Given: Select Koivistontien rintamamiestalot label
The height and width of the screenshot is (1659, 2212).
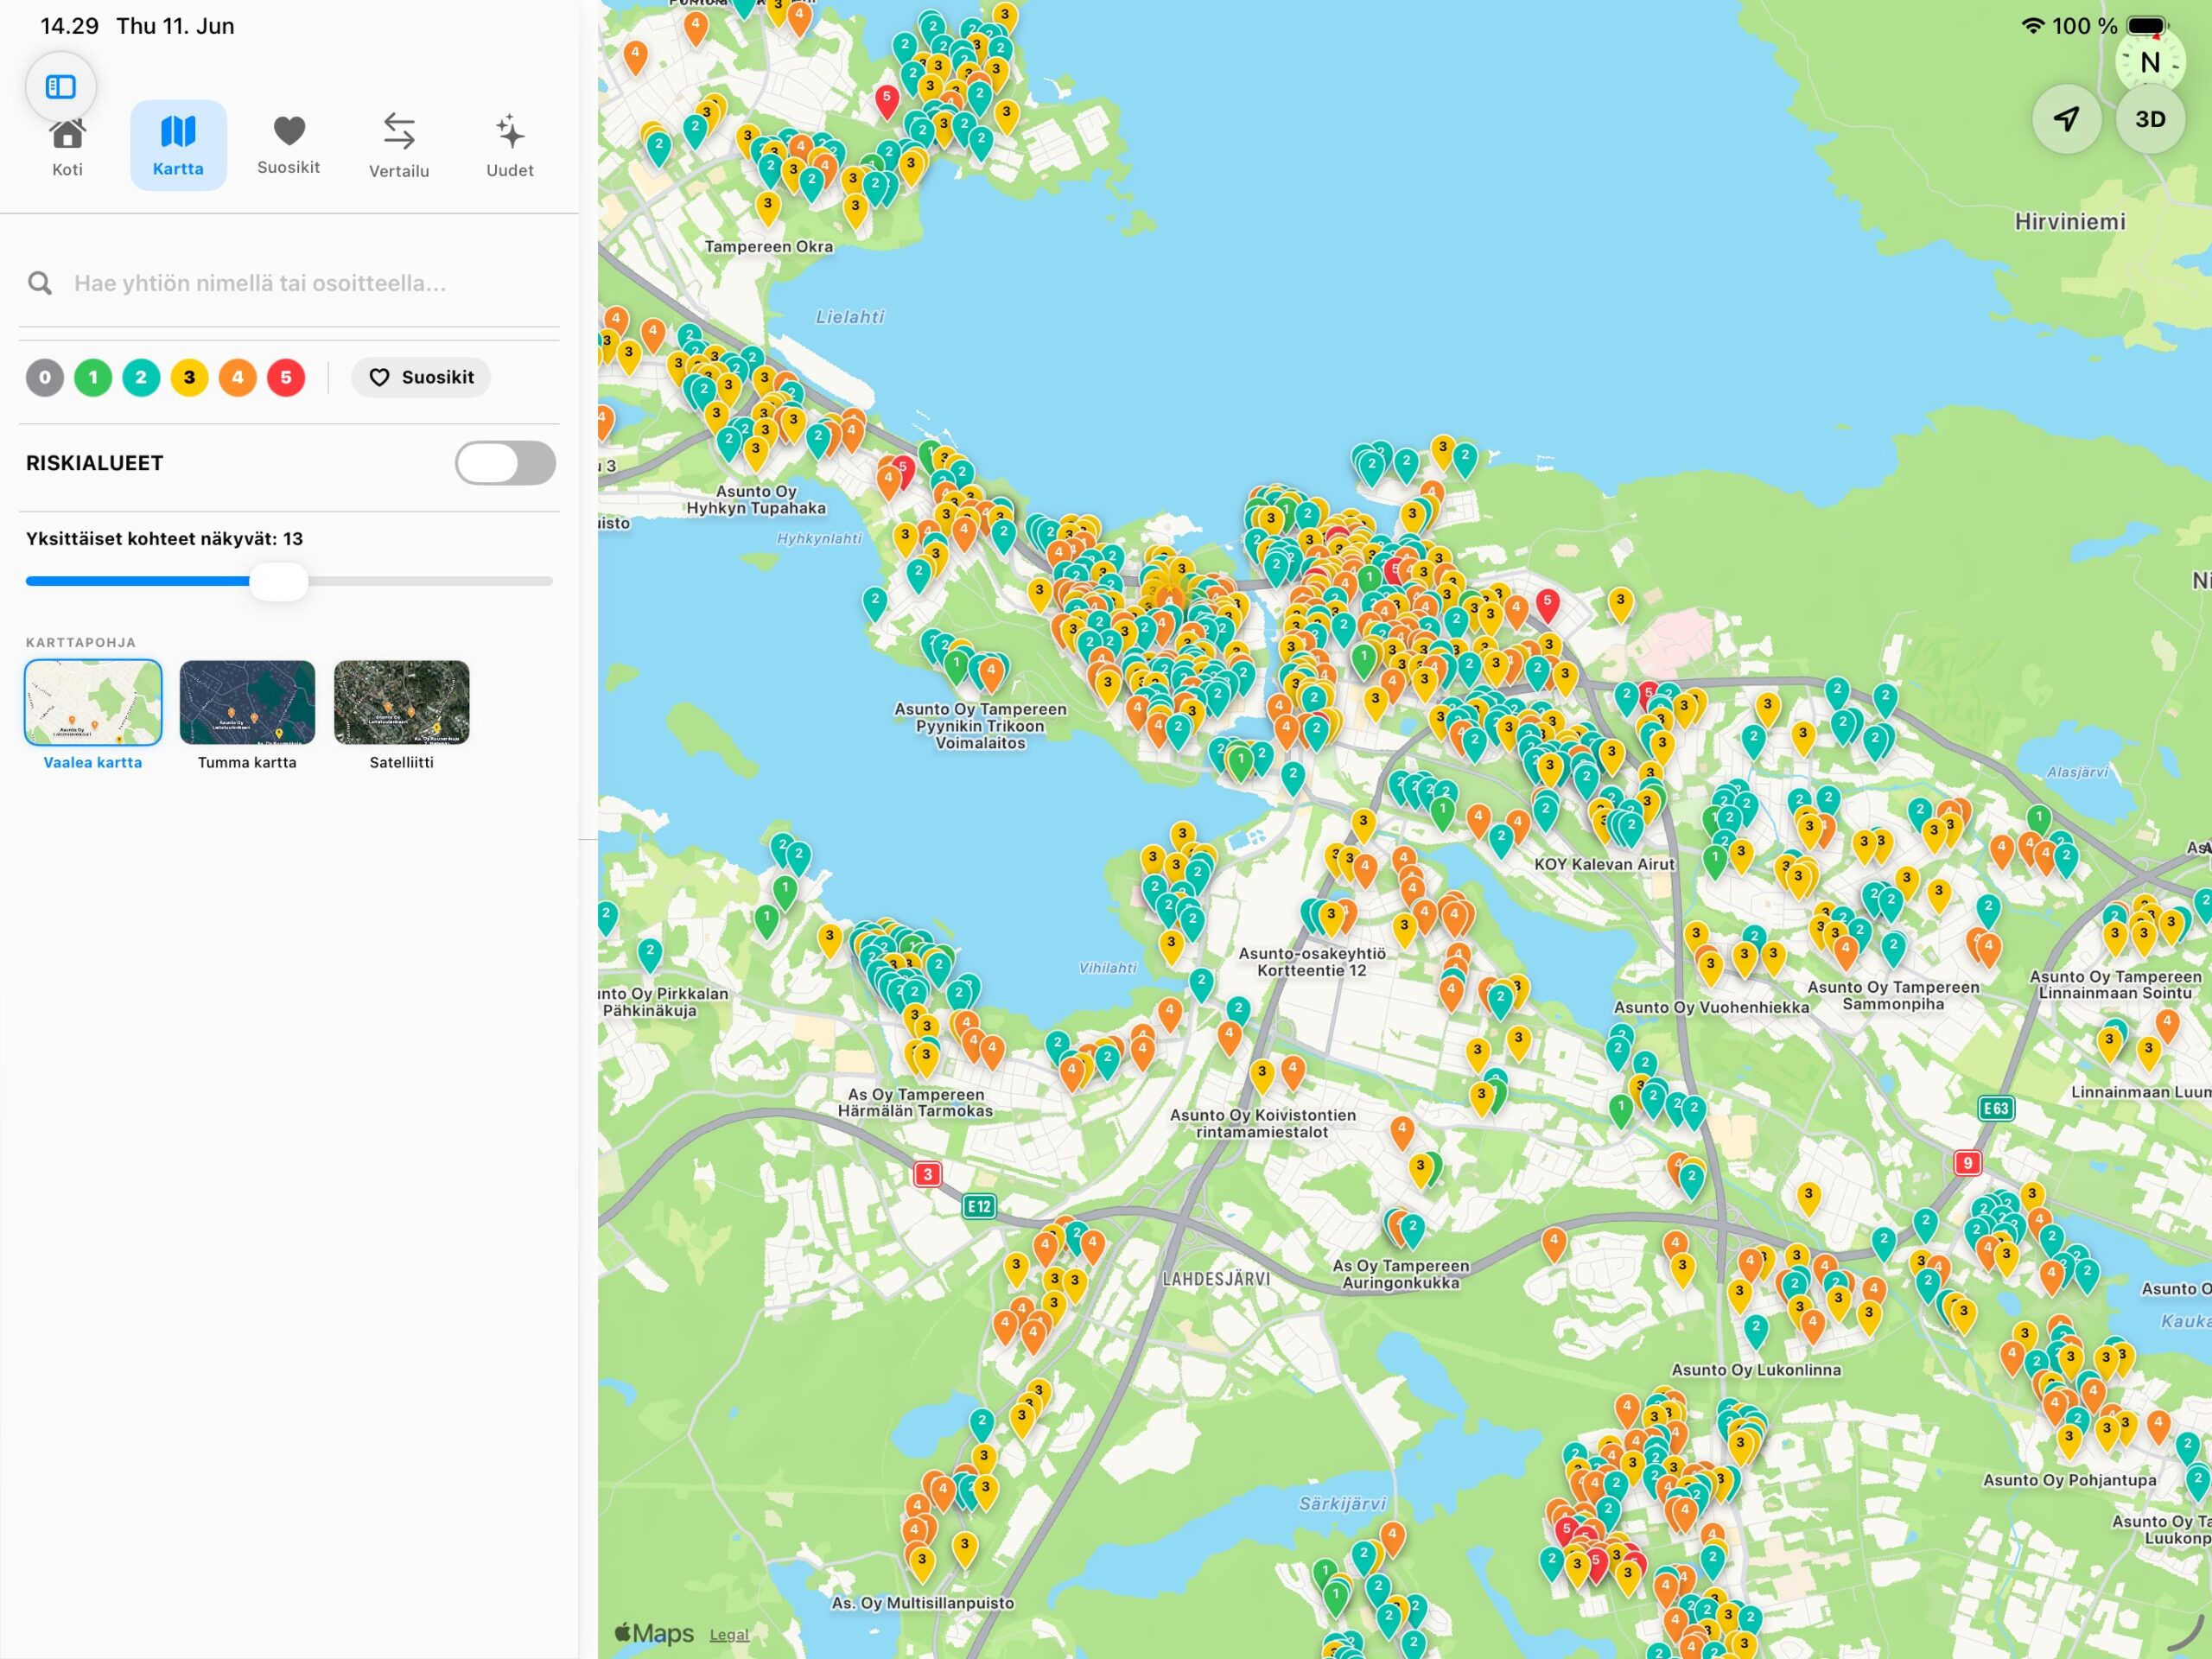Looking at the screenshot, I should [x=1263, y=1124].
